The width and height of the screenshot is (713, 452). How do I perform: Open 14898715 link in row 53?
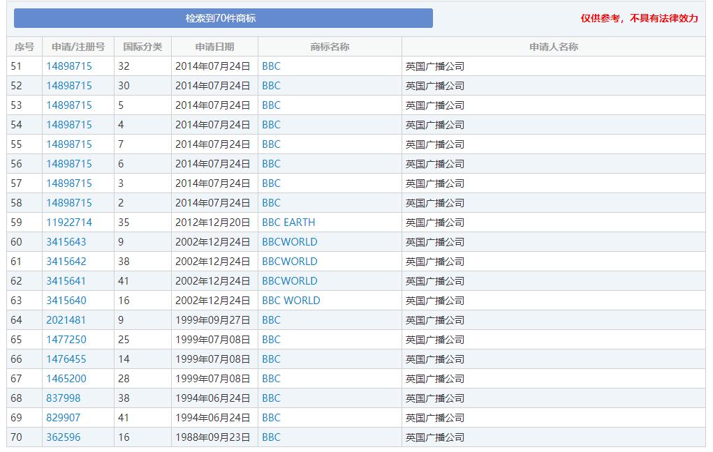[69, 105]
